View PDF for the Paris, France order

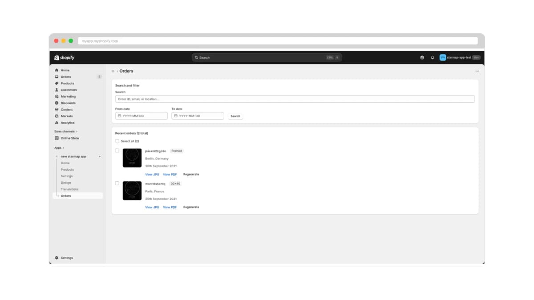170,207
